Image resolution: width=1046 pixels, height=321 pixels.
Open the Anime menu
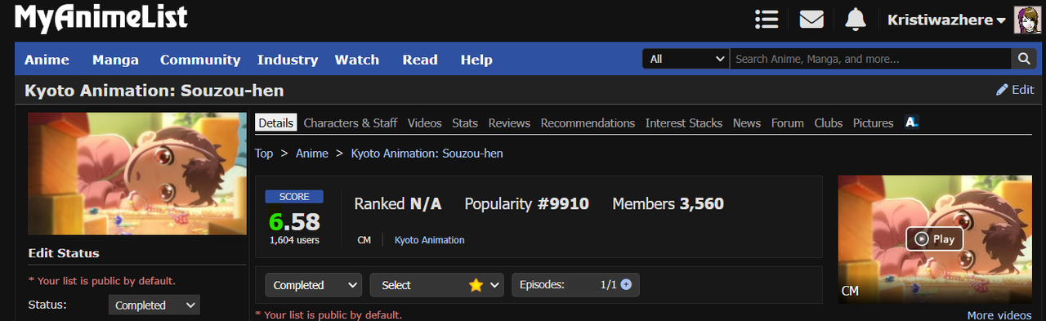(x=47, y=60)
